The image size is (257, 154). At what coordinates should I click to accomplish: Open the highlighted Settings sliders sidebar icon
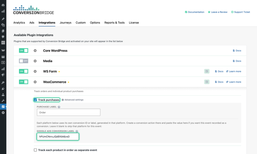click(3, 107)
